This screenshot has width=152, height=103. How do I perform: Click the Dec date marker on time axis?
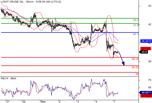point(43,101)
